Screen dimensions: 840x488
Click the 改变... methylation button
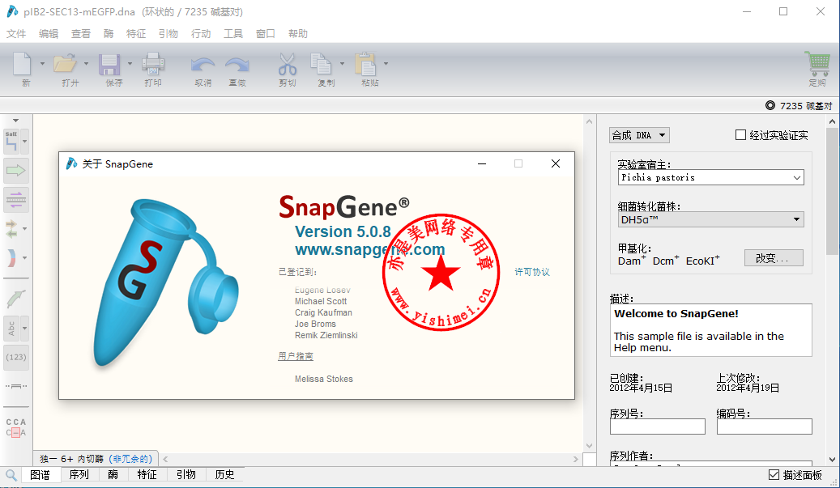(773, 258)
